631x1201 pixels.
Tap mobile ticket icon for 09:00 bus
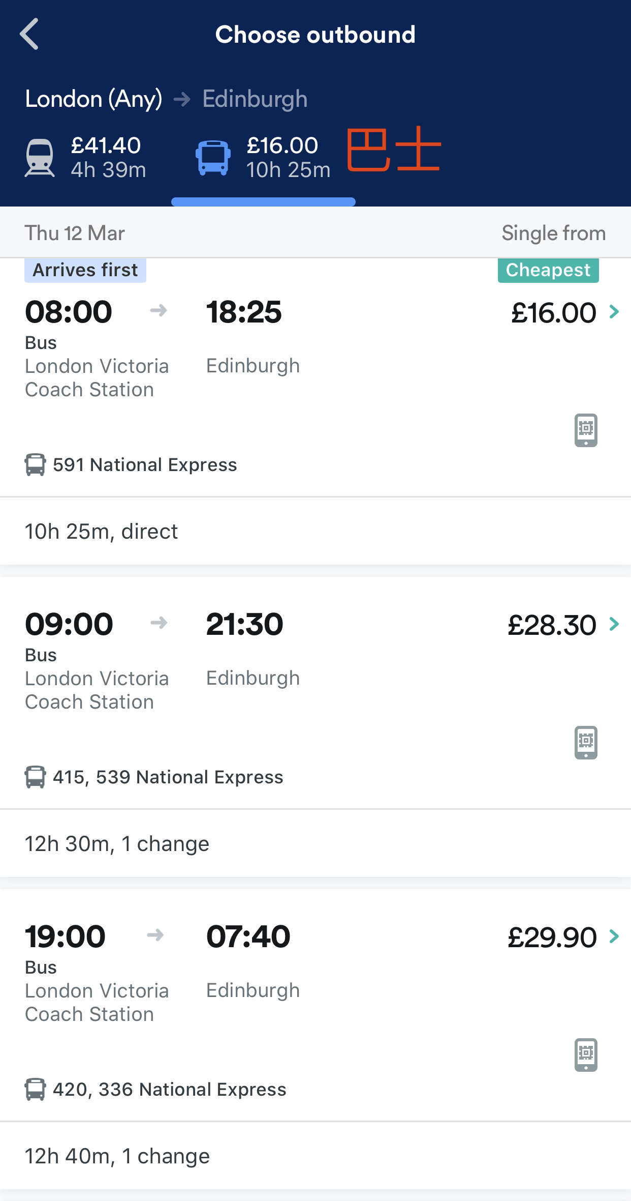[x=586, y=743]
